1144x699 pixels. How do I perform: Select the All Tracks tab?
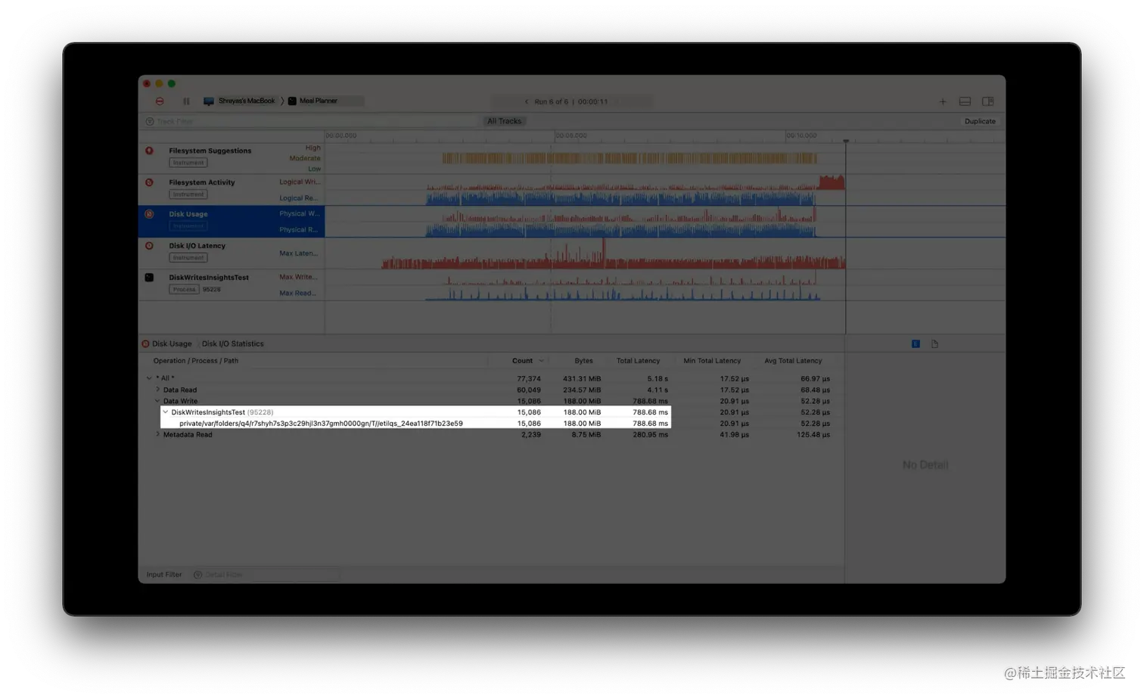(x=505, y=121)
